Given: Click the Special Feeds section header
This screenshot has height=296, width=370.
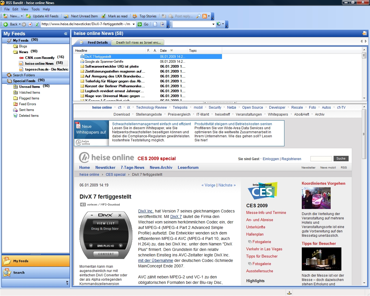Looking at the screenshot, I should [x=36, y=81].
